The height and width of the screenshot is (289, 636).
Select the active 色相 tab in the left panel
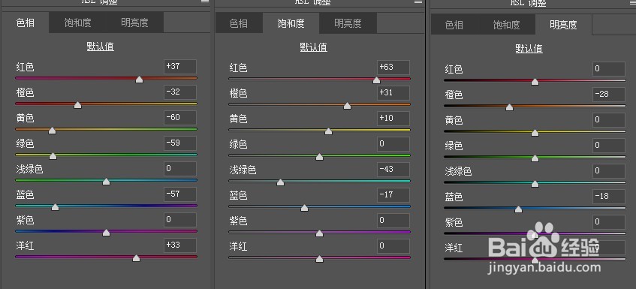click(x=25, y=23)
